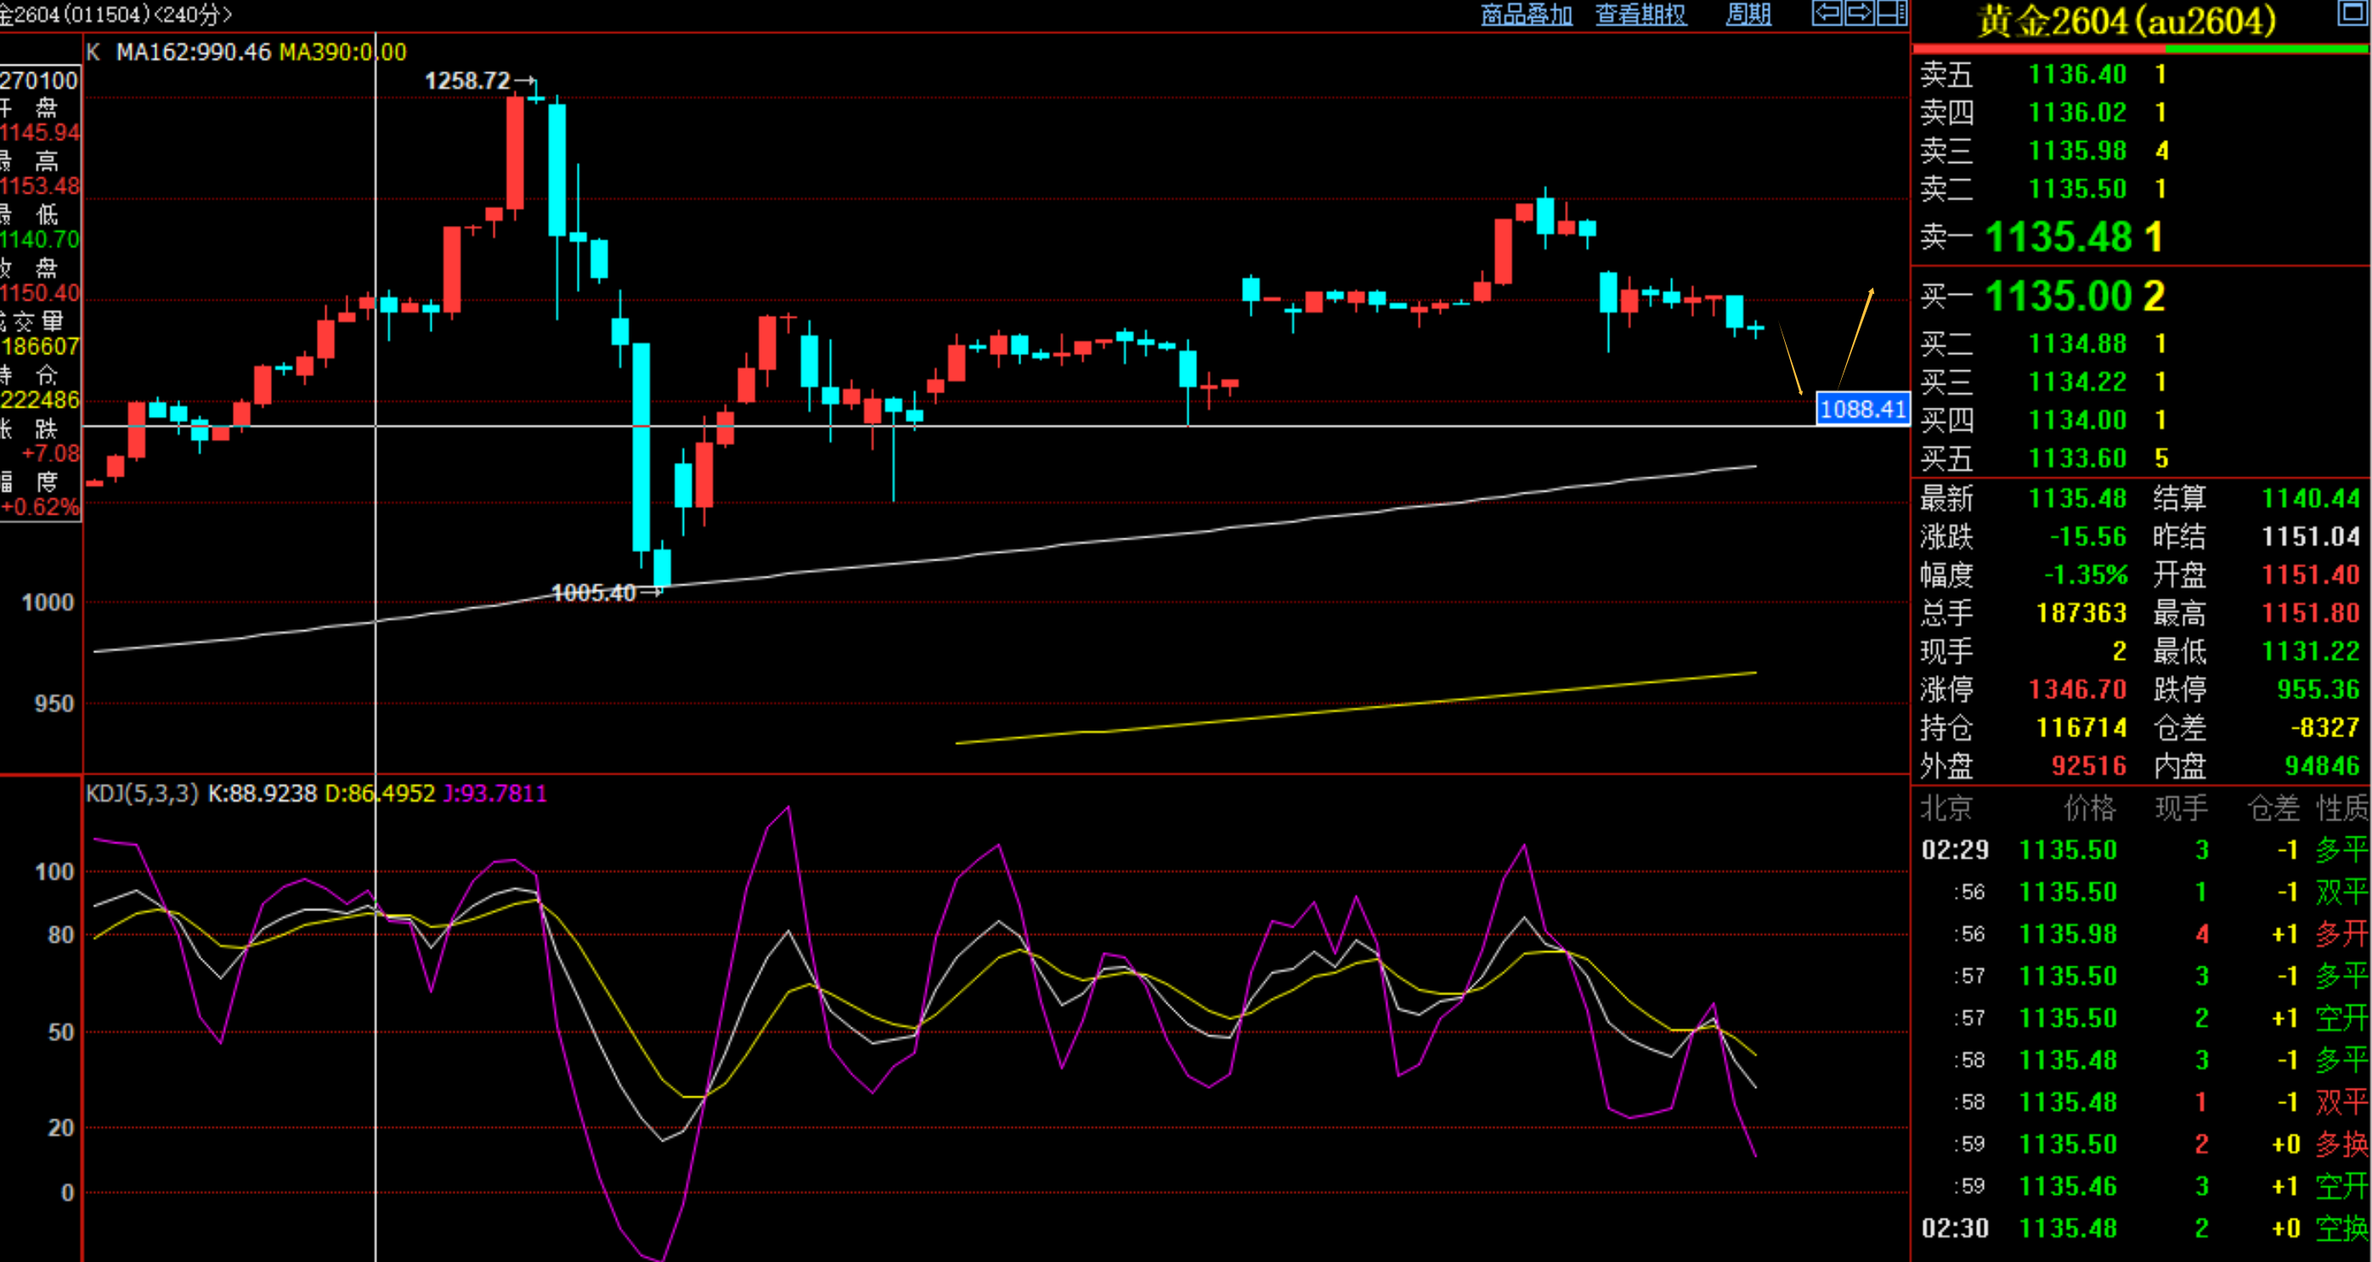This screenshot has width=2372, height=1262.
Task: Open the 周期 period dropdown
Action: point(1748,14)
